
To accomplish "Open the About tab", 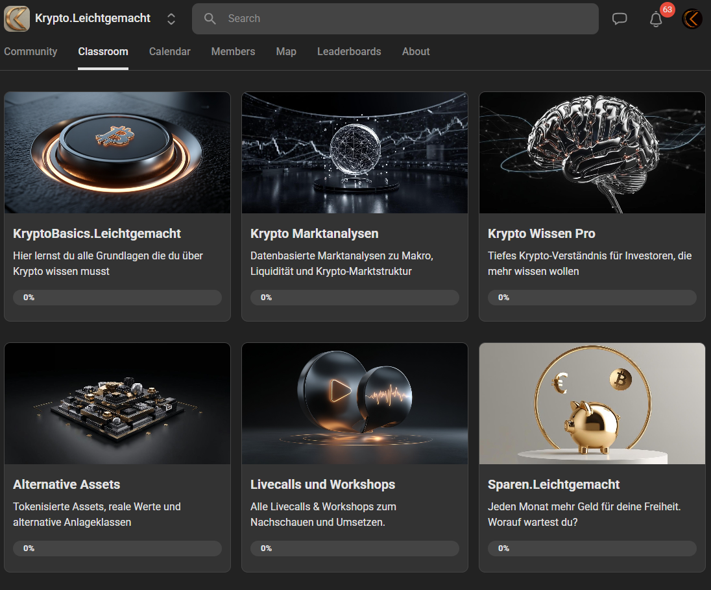I will (x=416, y=52).
